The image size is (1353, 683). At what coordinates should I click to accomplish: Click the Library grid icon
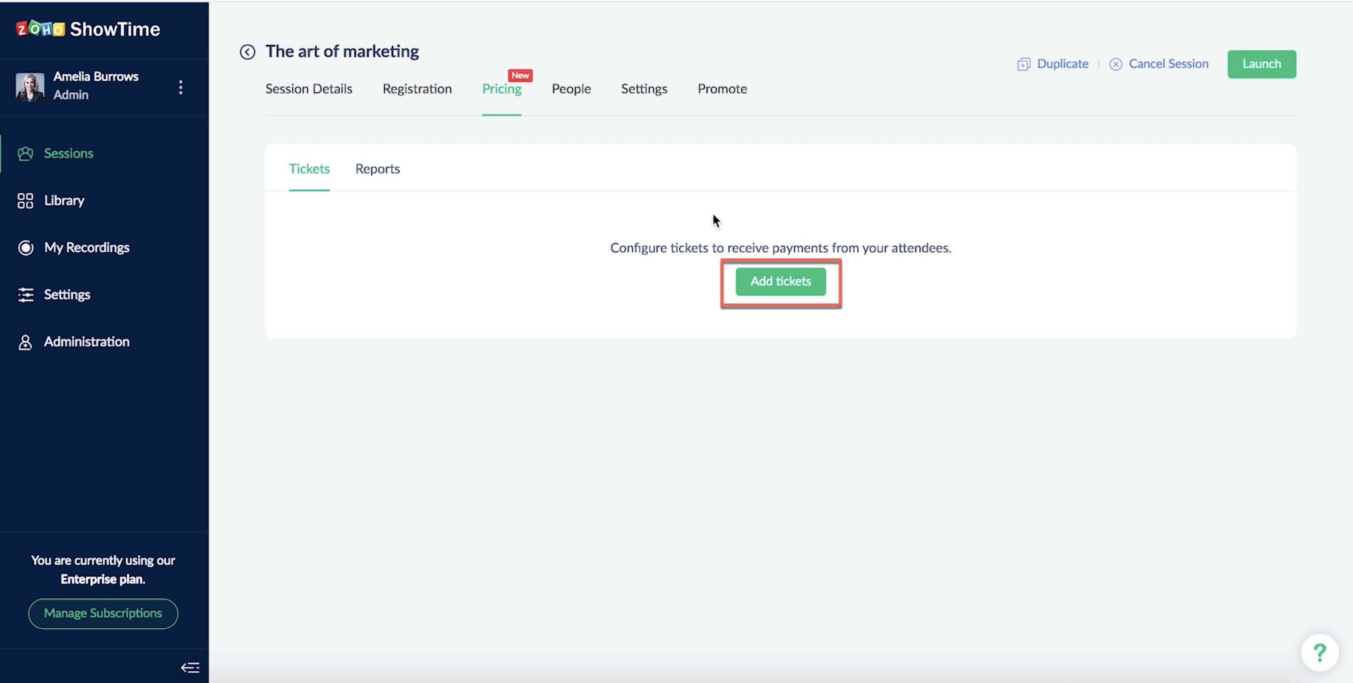click(25, 201)
